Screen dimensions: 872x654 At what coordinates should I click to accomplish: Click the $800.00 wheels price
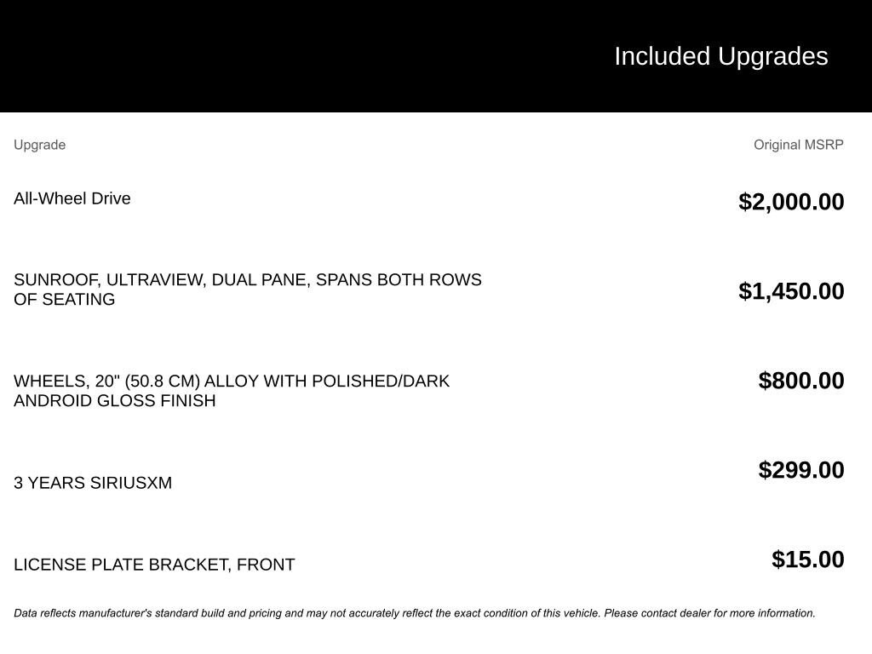pyautogui.click(x=800, y=381)
